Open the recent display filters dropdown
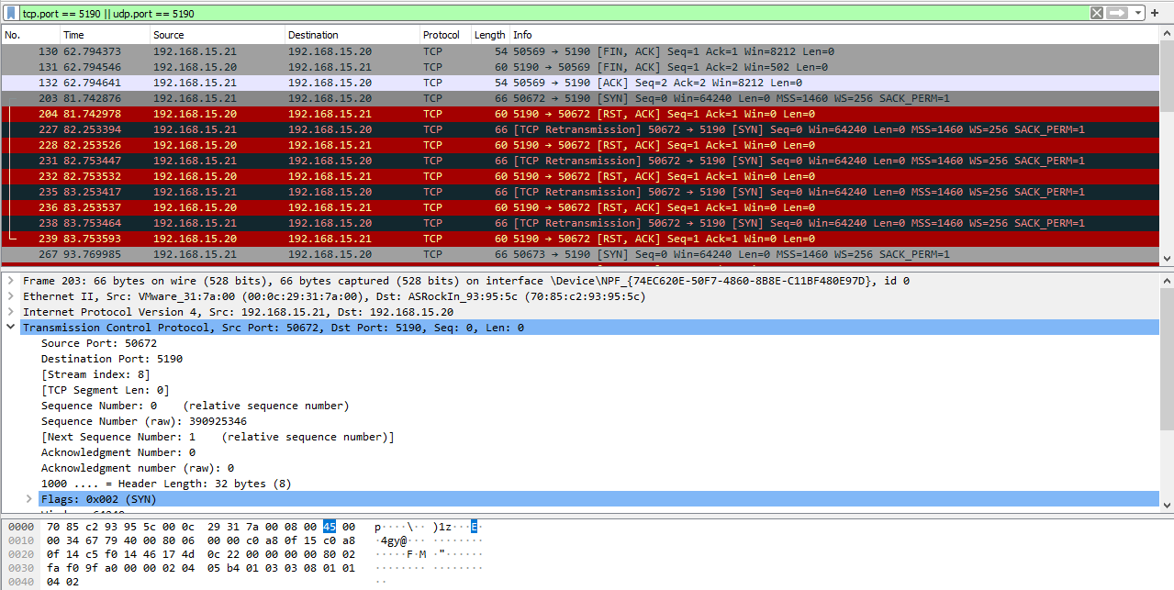Screen dimensions: 1174x590 [x=1137, y=13]
